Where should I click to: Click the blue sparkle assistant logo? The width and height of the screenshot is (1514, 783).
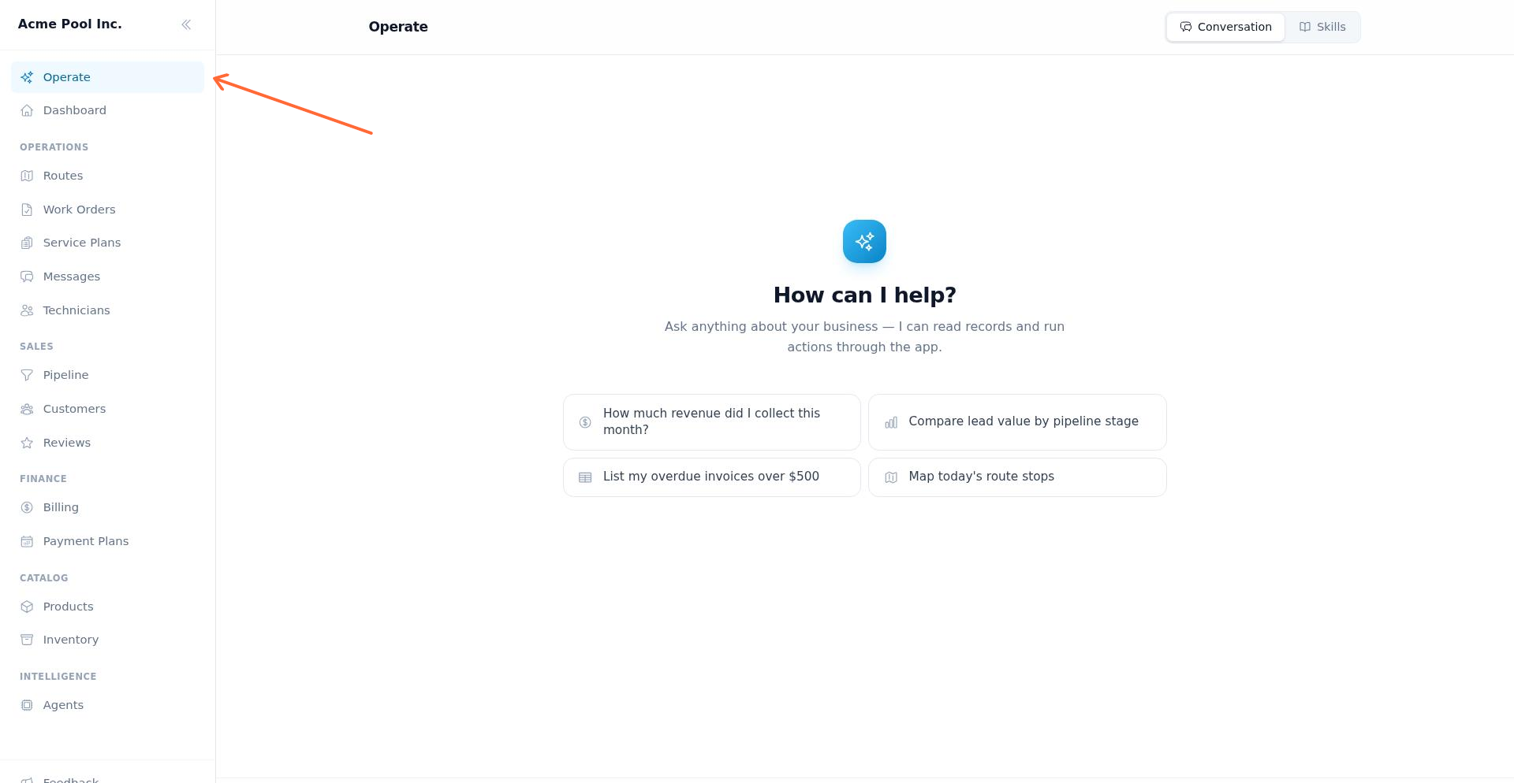864,241
